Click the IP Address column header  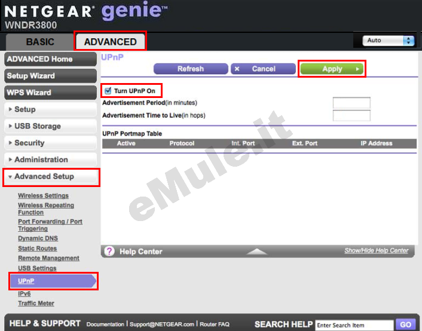point(376,143)
